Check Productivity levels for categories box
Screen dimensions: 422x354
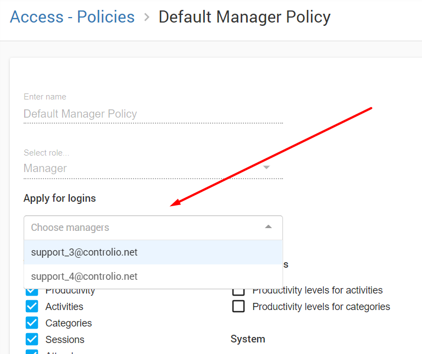(x=238, y=306)
